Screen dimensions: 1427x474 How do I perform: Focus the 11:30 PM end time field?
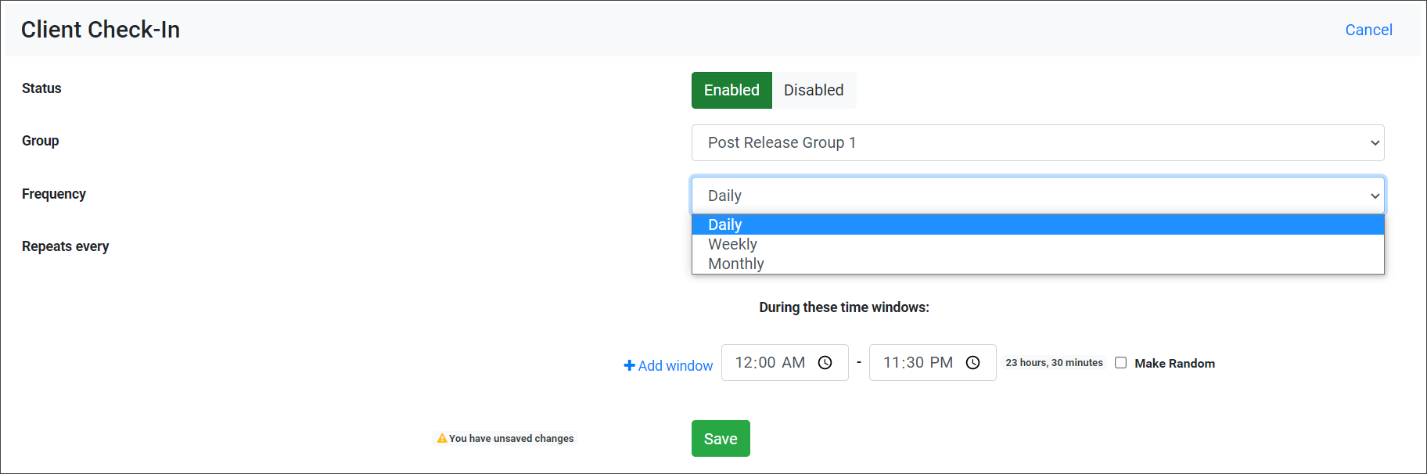click(918, 363)
